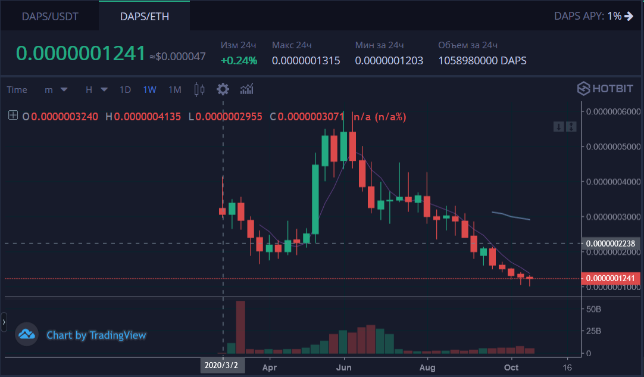Select the DAPS/ETH tab
The height and width of the screenshot is (377, 644).
click(144, 17)
